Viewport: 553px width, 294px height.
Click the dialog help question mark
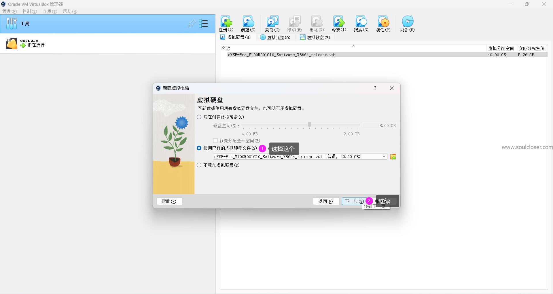(x=375, y=88)
